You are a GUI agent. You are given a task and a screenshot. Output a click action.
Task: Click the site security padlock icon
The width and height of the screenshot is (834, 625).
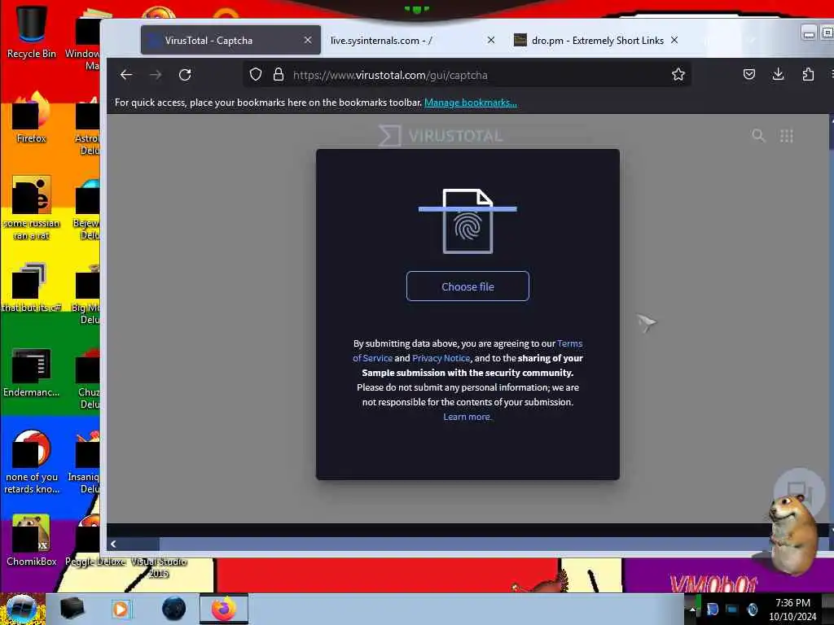(279, 74)
